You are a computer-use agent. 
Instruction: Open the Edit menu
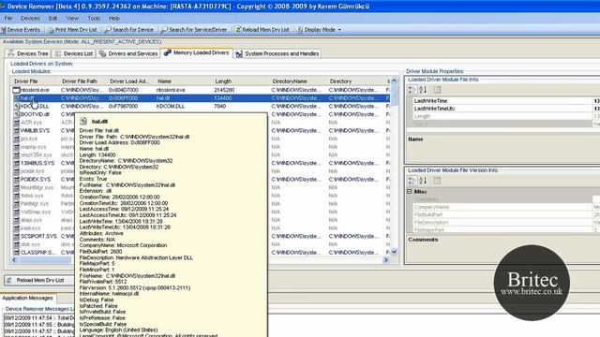[52, 18]
